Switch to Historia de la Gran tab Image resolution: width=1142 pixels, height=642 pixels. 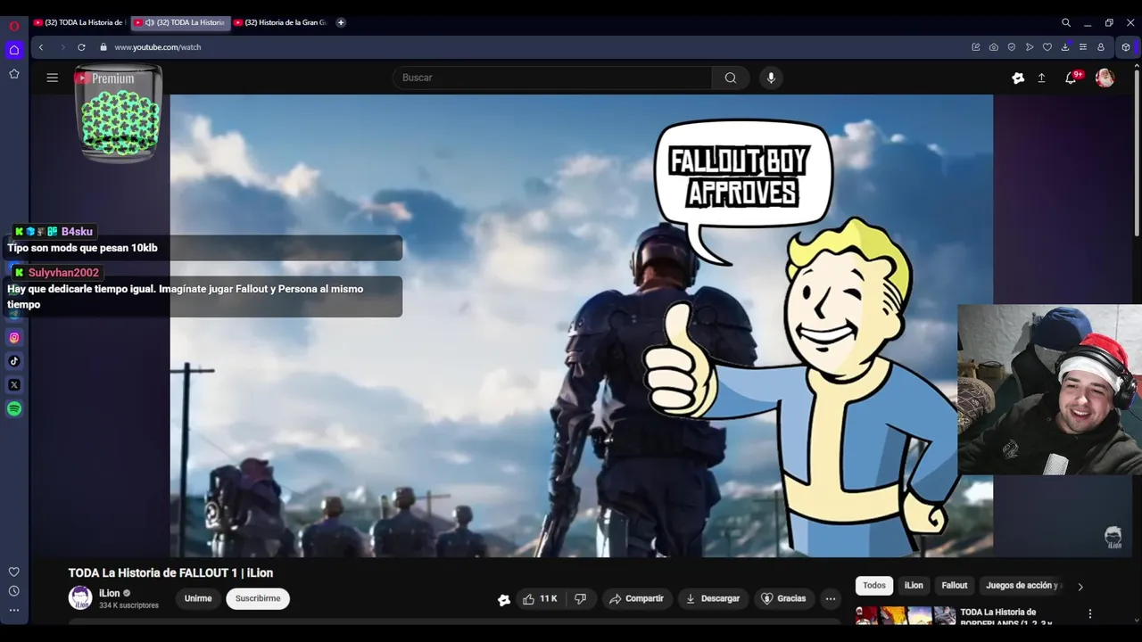(281, 22)
